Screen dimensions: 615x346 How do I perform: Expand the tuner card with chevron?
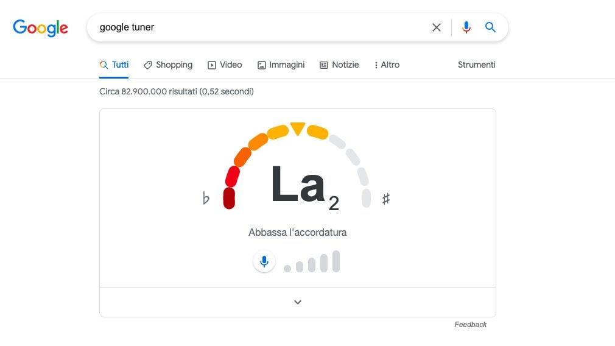[298, 302]
